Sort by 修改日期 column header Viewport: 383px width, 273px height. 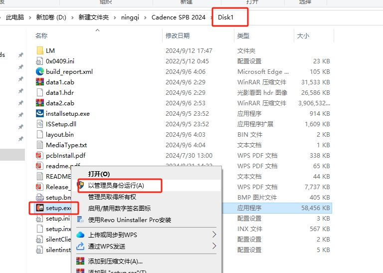point(178,35)
